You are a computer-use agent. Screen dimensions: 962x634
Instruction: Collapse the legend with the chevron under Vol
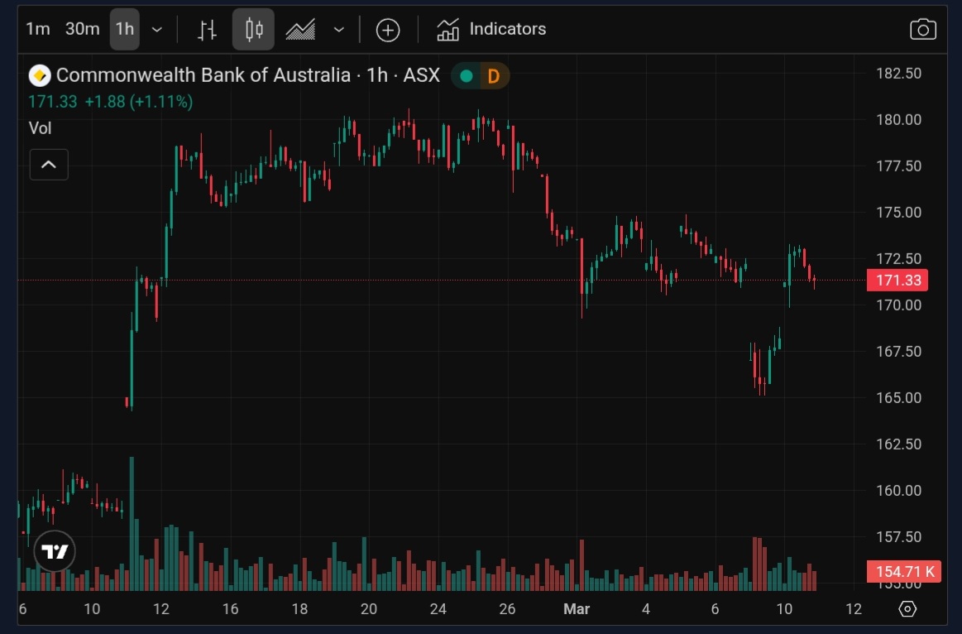pos(49,165)
